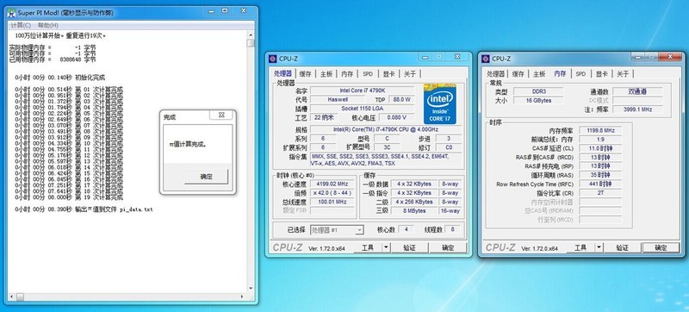This screenshot has width=689, height=312.
Task: Click the channel field 双通道
Action: point(637,91)
